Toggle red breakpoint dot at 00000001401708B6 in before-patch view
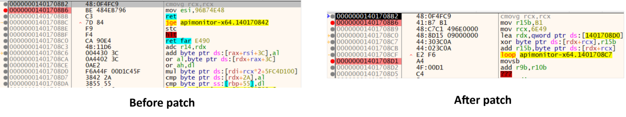This screenshot has height=117, width=626. tap(5, 10)
